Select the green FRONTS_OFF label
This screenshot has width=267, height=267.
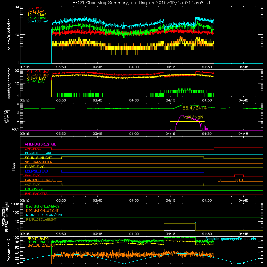[35, 189]
